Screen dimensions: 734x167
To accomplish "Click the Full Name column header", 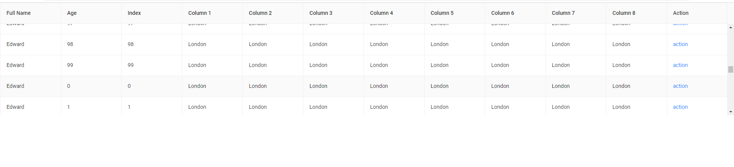I will 19,13.
